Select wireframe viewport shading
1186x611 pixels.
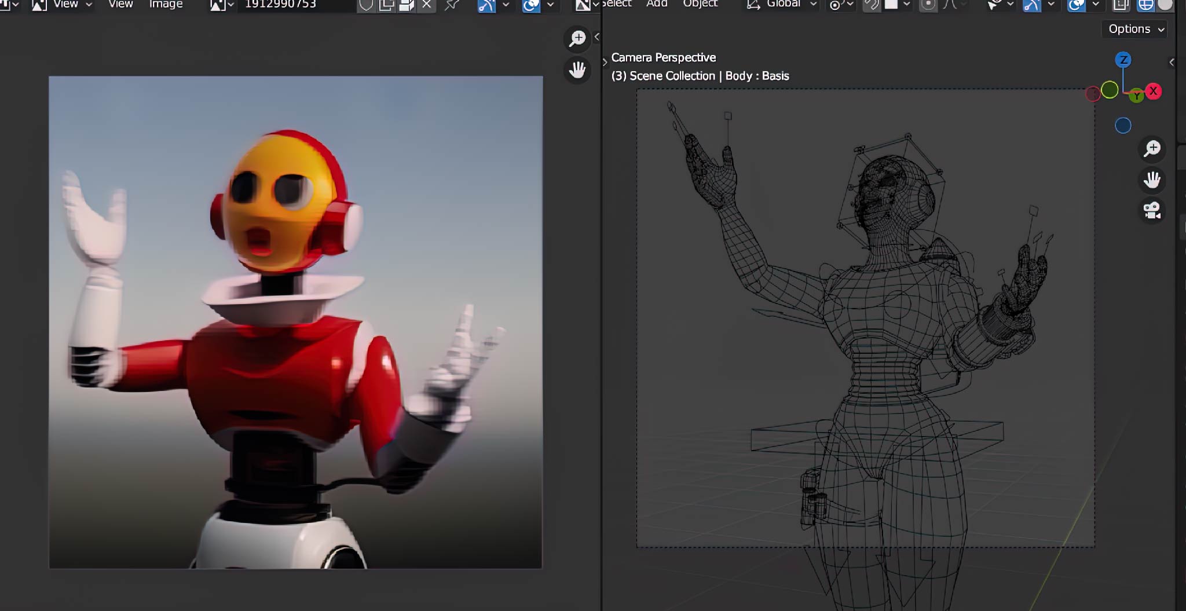click(1145, 5)
